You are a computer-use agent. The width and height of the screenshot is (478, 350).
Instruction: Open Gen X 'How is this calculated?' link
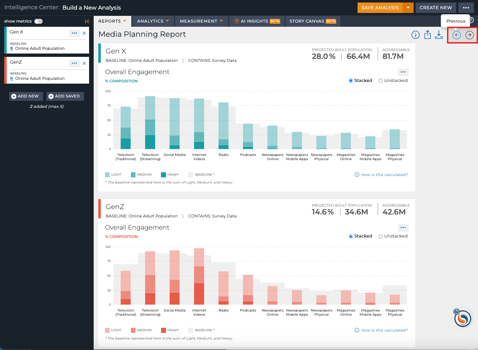[x=381, y=175]
